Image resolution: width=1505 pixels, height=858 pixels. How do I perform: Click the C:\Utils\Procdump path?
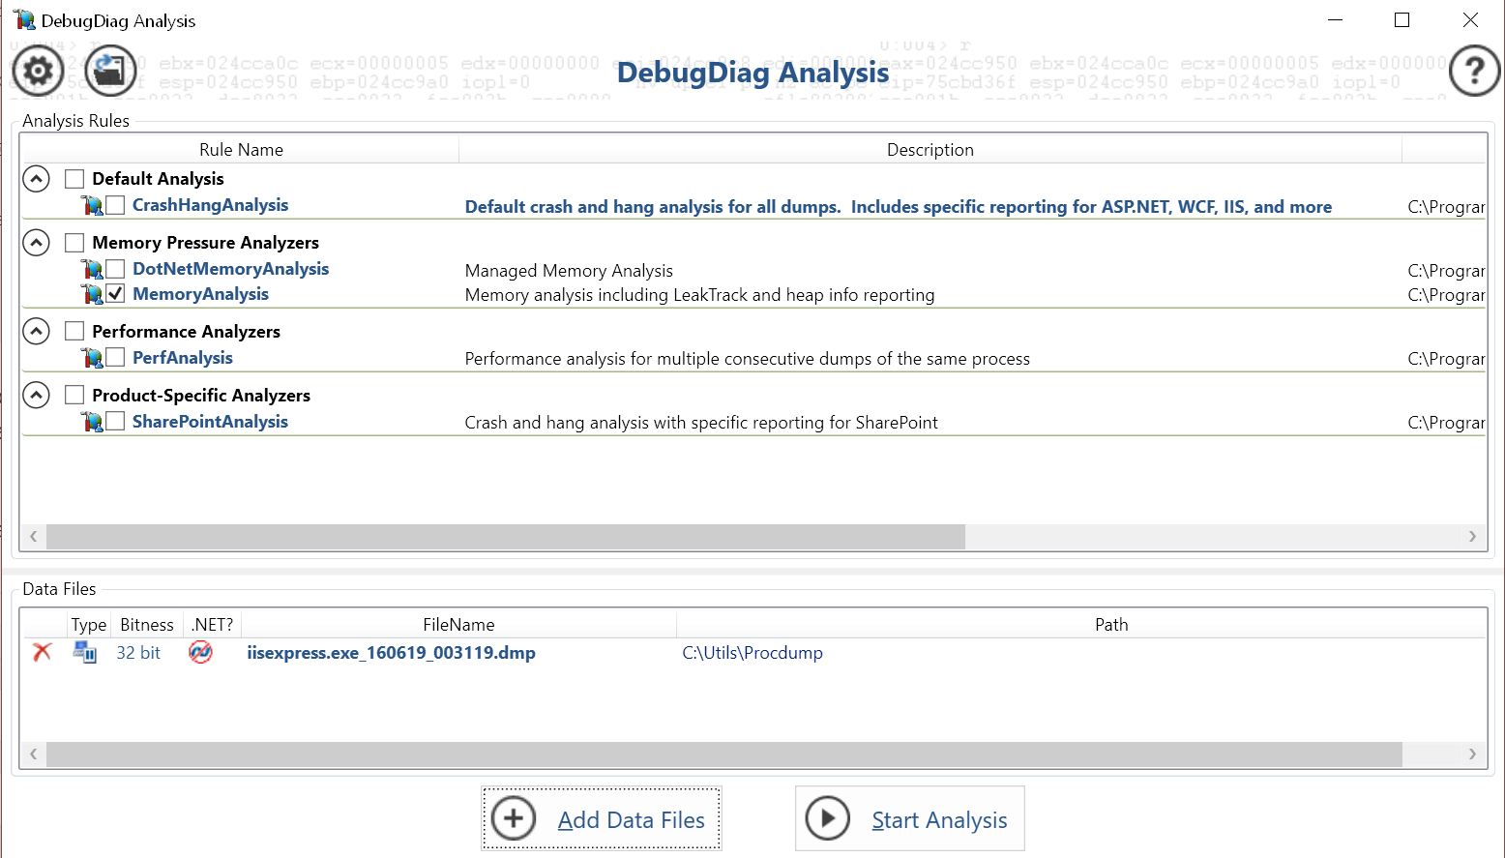click(752, 653)
